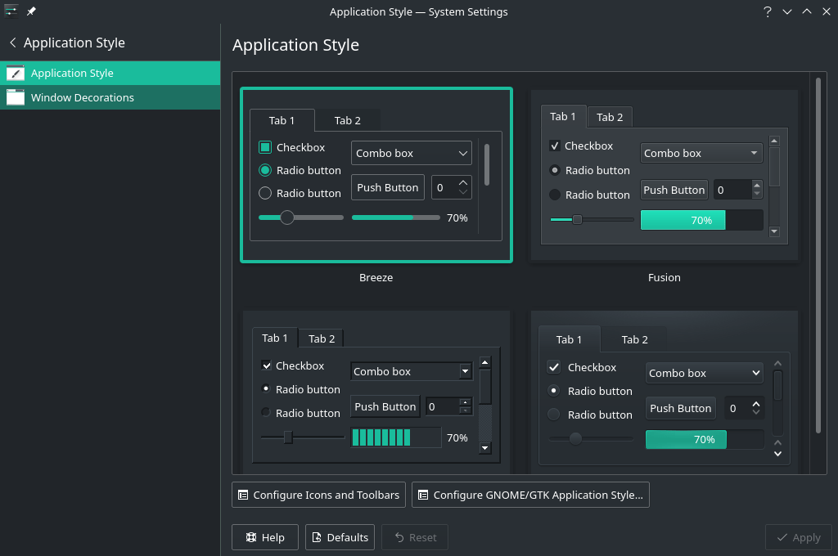Image resolution: width=838 pixels, height=556 pixels.
Task: Click the back arrow next to Application Style
Action: click(13, 43)
